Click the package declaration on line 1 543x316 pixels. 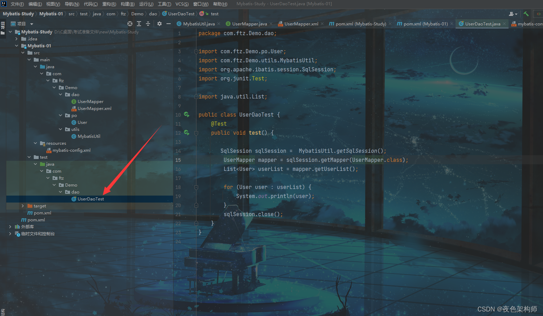(238, 33)
